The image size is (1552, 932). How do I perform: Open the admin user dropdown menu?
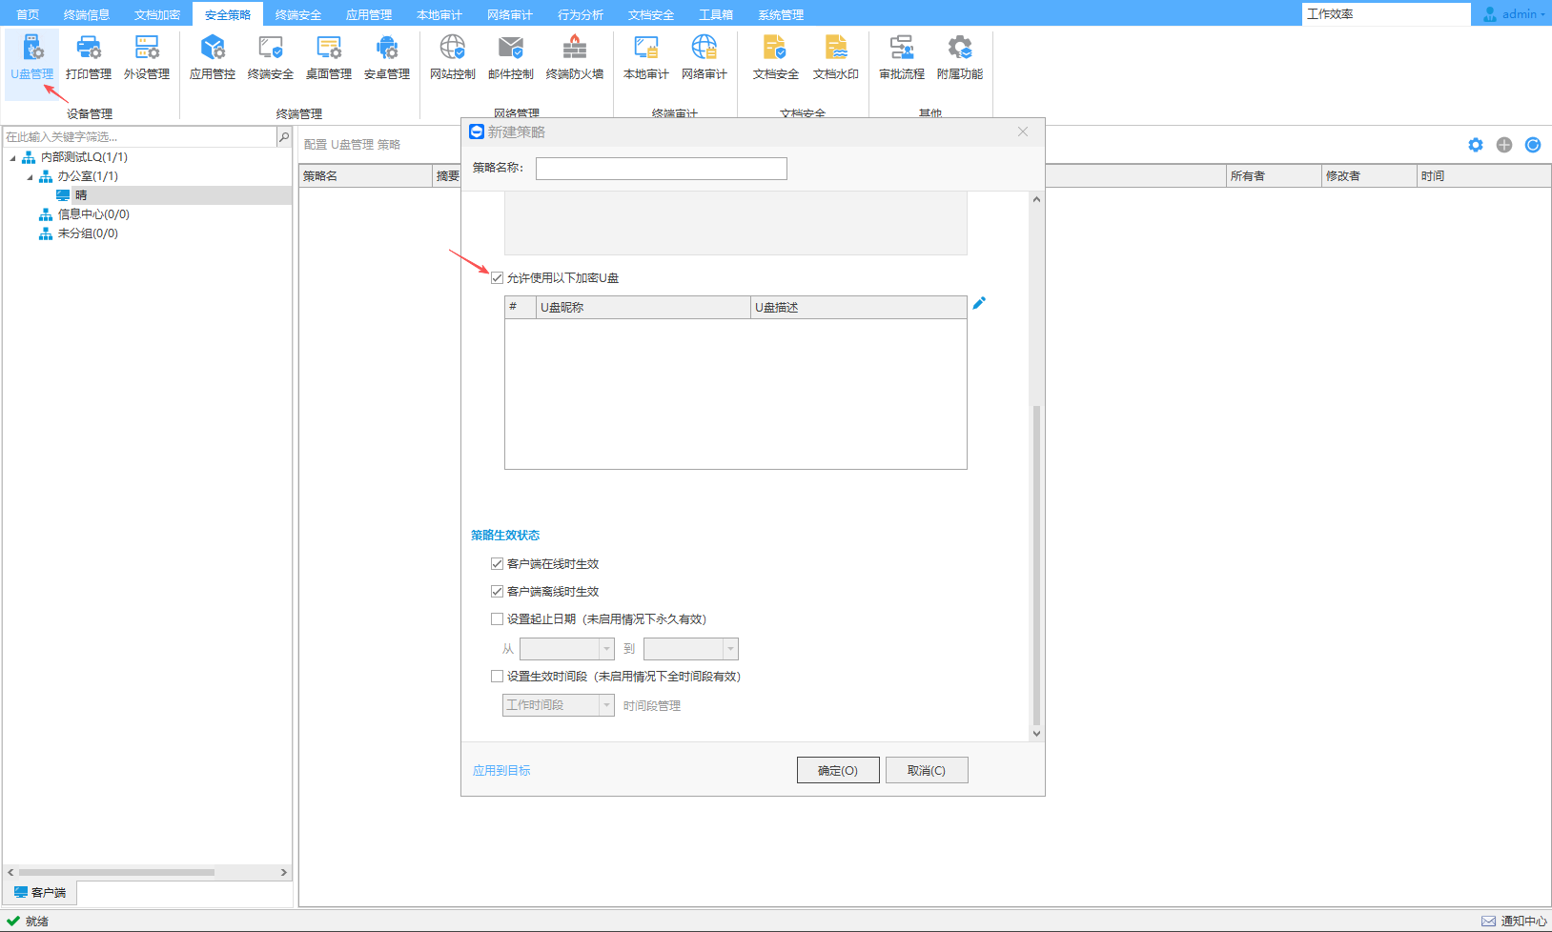[x=1516, y=14]
